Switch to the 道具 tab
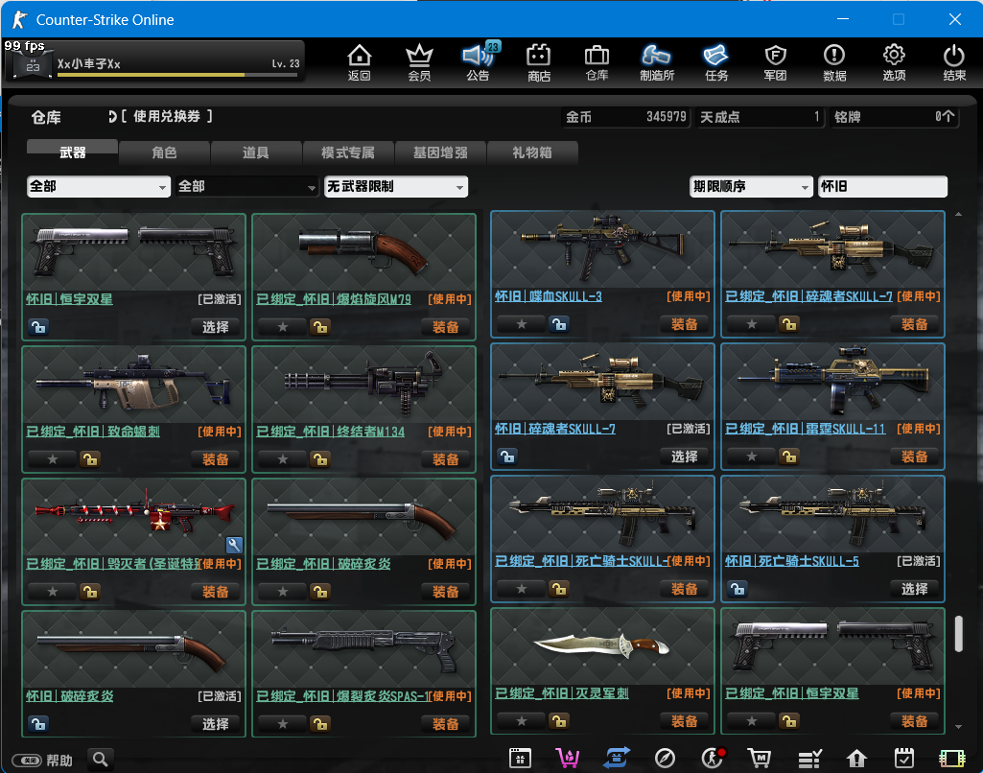This screenshot has width=983, height=773. (256, 152)
